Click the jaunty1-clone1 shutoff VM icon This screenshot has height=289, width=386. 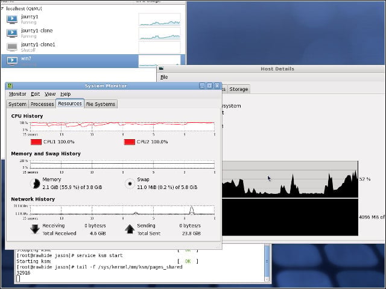pos(12,47)
